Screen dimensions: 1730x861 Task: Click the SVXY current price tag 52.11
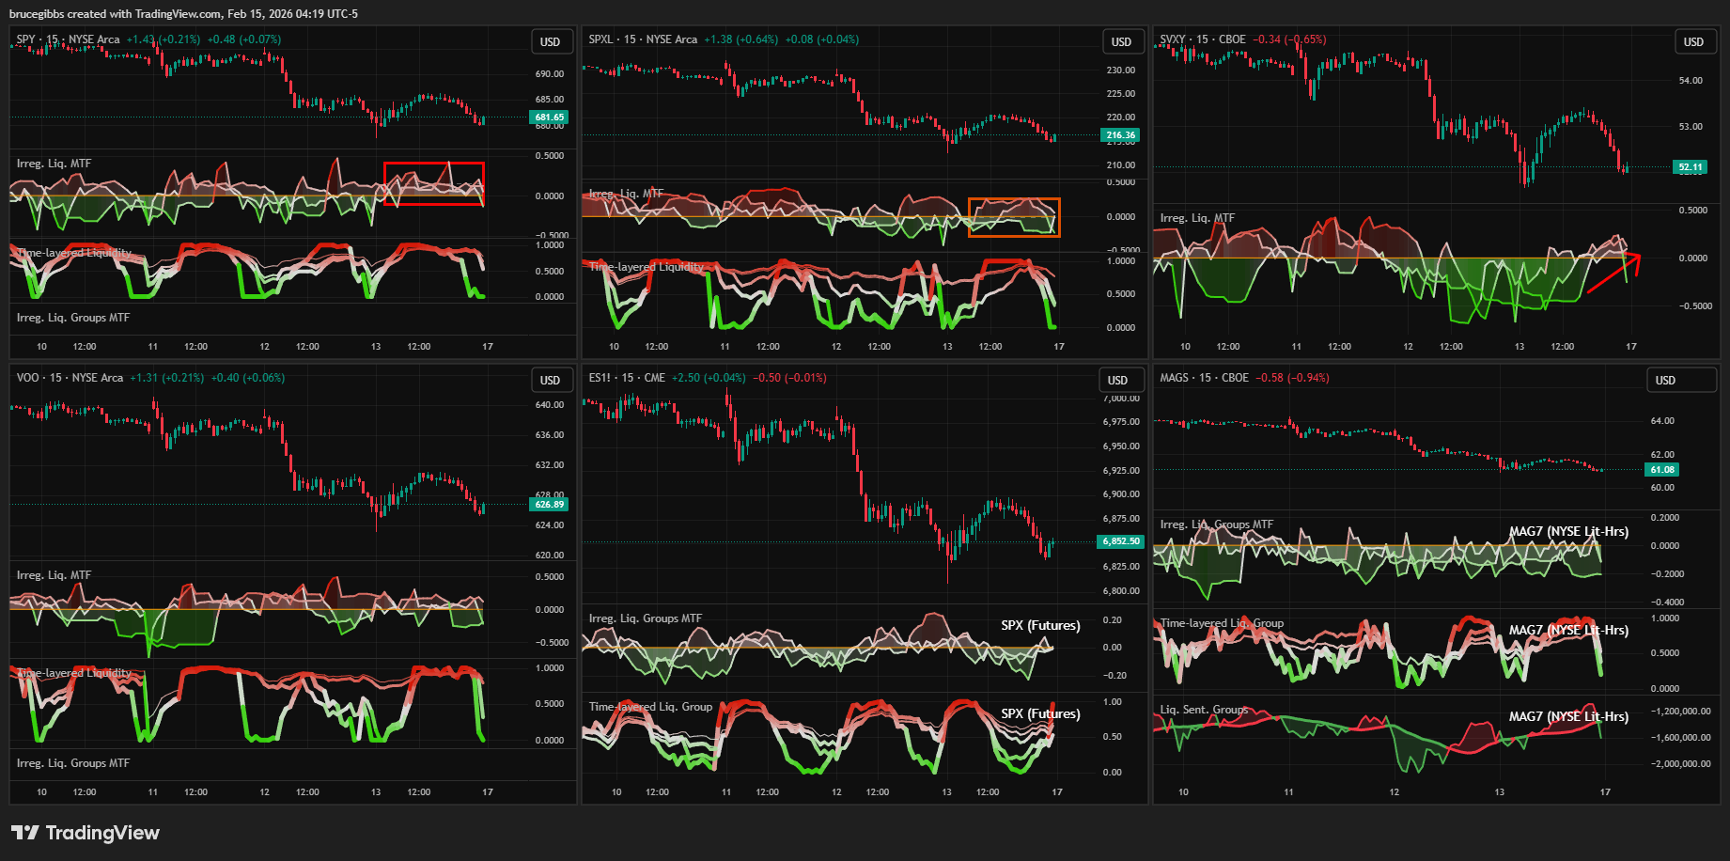click(1690, 167)
